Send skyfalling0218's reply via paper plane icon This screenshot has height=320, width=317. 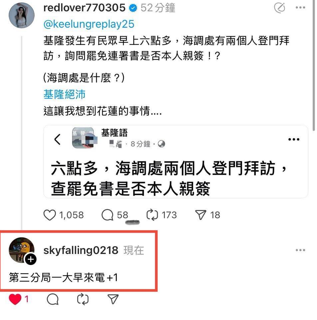(x=113, y=299)
